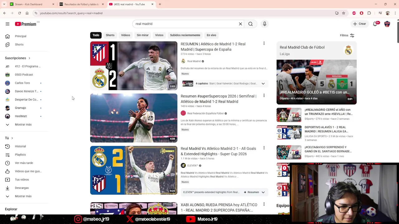
Task: Open the superSupercopa 2026 semifinal thumbnail
Action: click(134, 118)
